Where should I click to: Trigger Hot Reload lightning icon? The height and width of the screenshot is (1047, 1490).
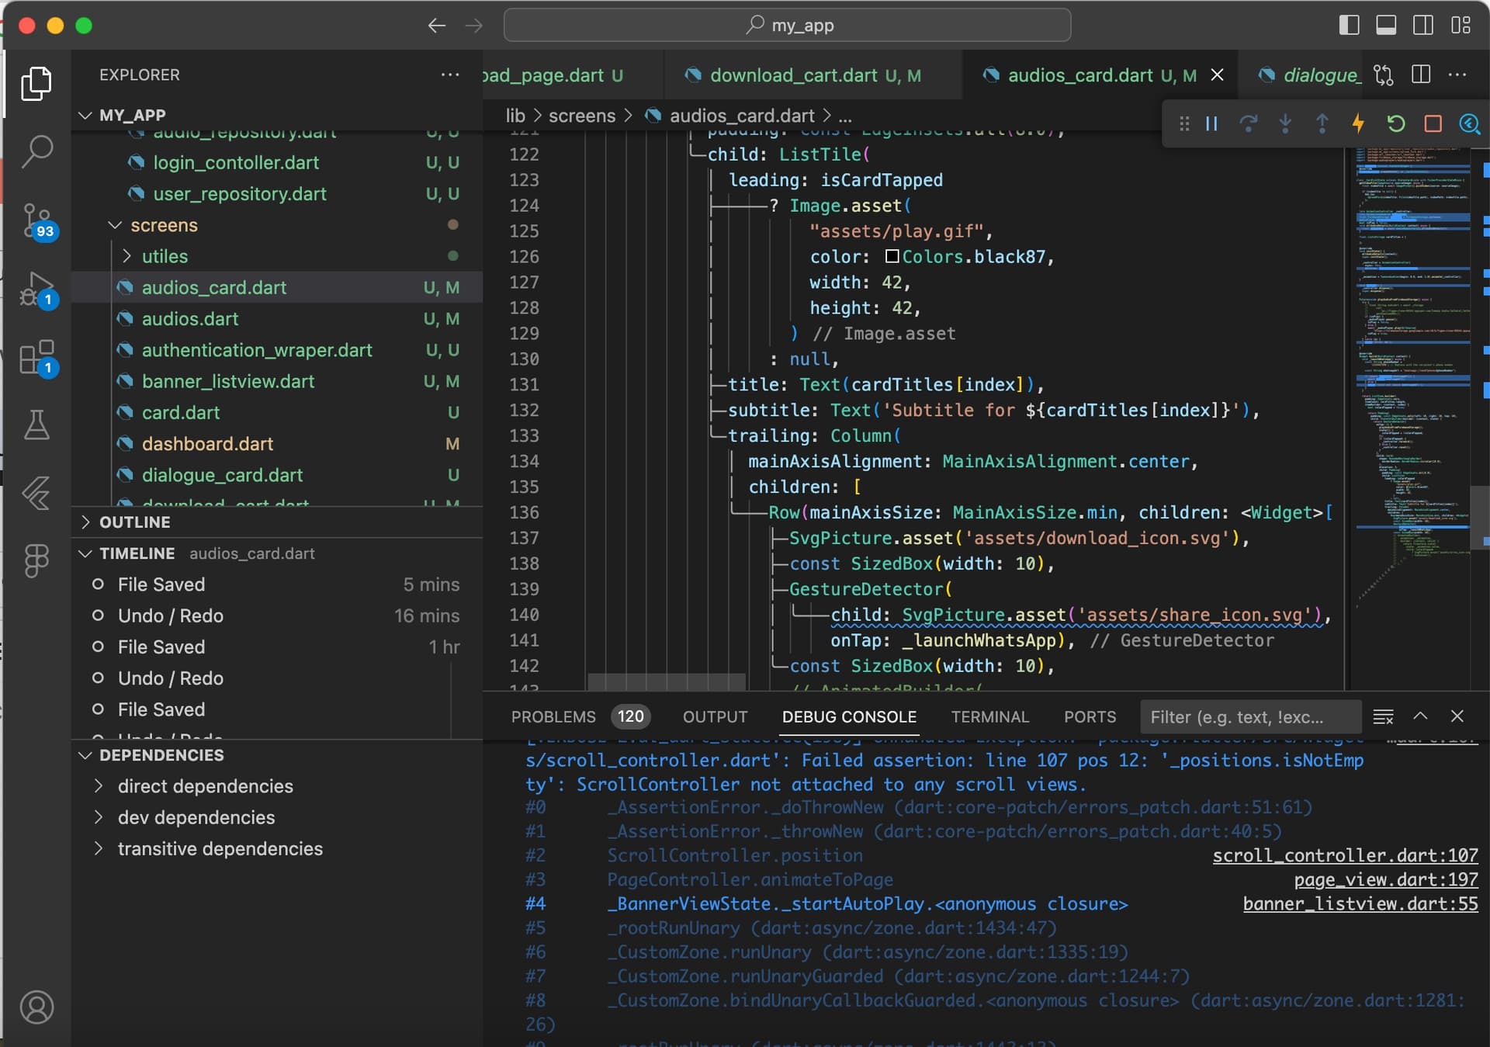(1358, 123)
